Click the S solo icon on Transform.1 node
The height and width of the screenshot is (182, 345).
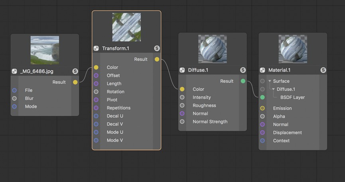(x=157, y=48)
